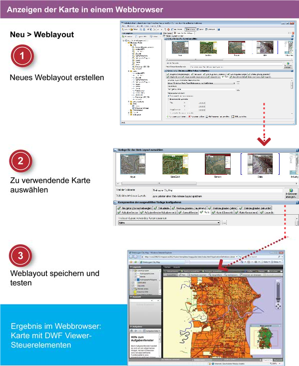Collapse the Auswahl panel header
The image size is (299, 366).
(x=145, y=297)
